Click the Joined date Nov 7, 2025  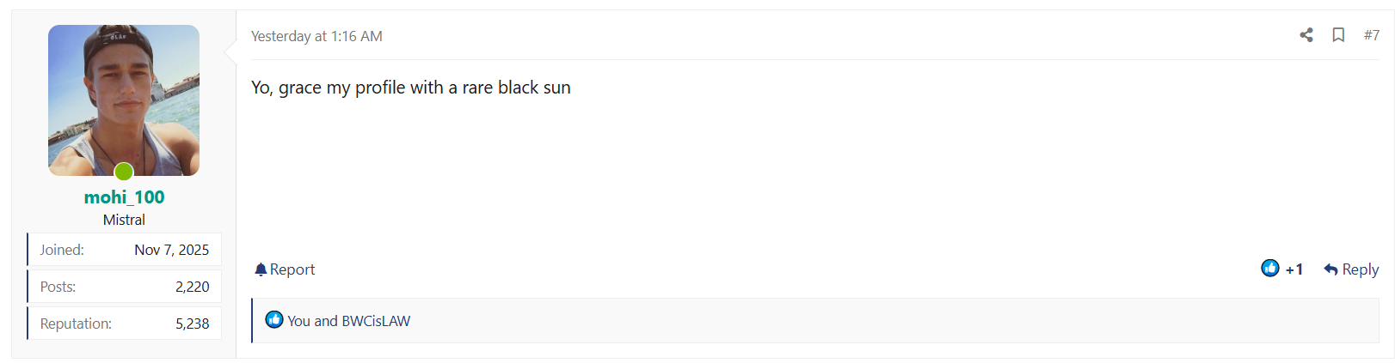point(171,250)
